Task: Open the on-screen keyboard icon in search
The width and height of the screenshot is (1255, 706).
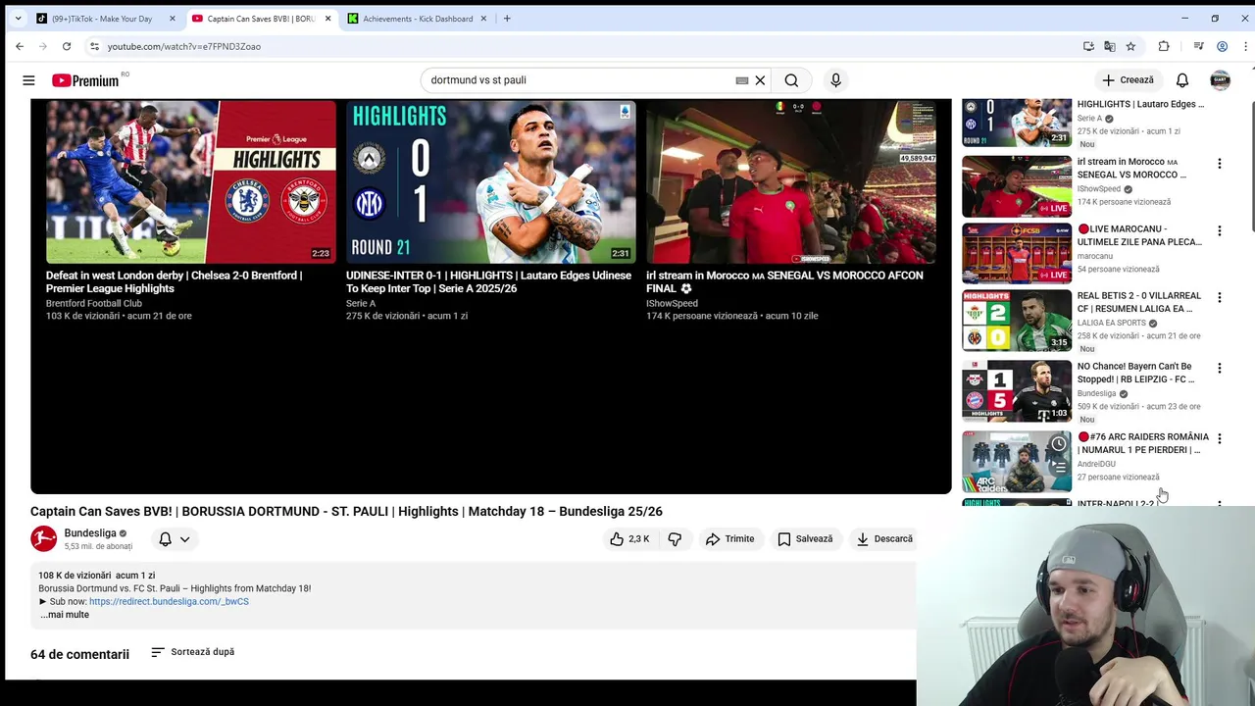Action: click(742, 80)
